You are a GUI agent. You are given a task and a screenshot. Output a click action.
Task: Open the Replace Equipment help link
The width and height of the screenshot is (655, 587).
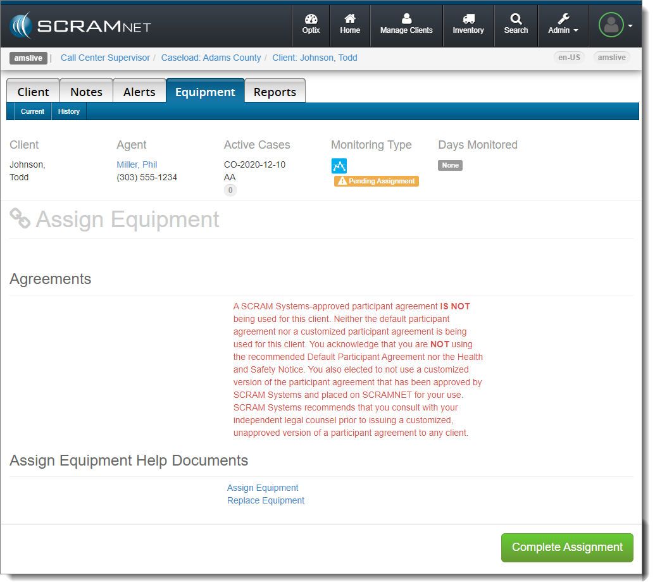[x=266, y=500]
